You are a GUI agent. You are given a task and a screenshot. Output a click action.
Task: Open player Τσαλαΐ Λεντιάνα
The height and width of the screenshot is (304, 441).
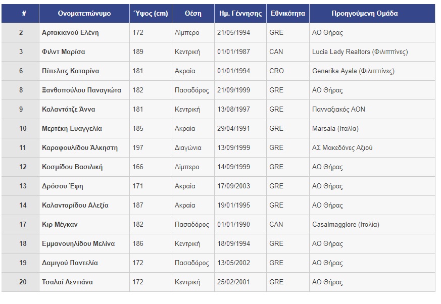[67, 282]
